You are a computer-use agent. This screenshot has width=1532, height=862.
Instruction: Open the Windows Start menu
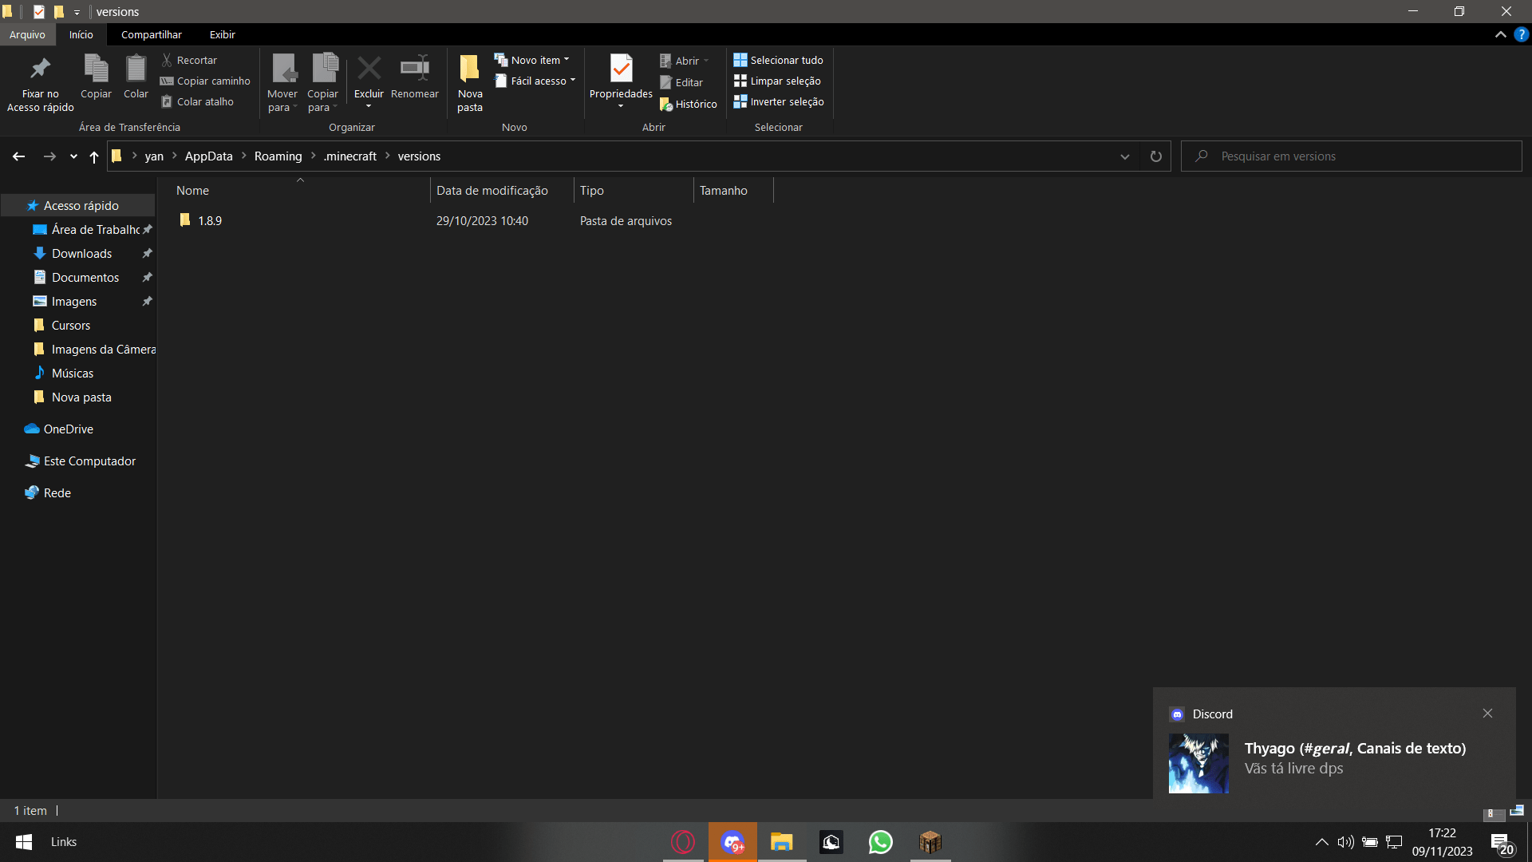point(24,842)
